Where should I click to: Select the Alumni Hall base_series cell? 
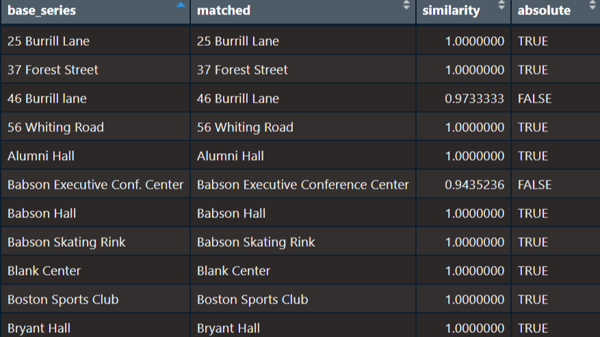pos(96,156)
